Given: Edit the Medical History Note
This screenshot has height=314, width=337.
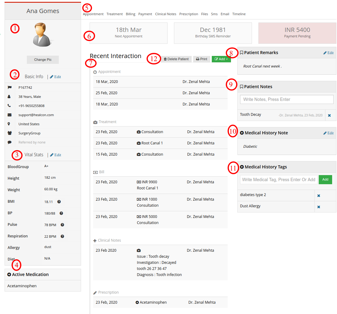Looking at the screenshot, I should pos(328,133).
